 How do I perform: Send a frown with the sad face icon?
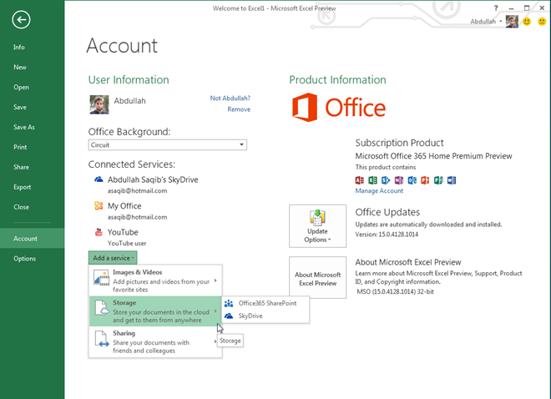(x=542, y=22)
